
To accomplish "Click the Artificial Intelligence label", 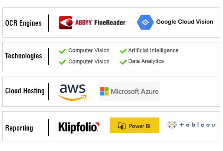I will [x=153, y=50].
